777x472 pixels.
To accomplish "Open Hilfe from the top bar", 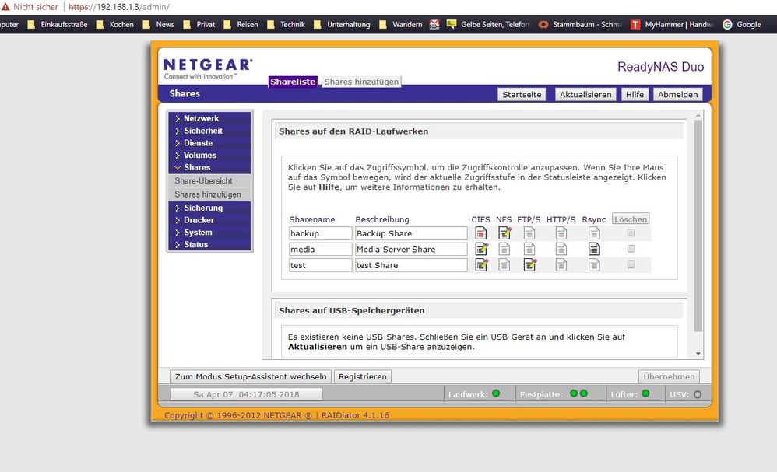I will coord(635,95).
